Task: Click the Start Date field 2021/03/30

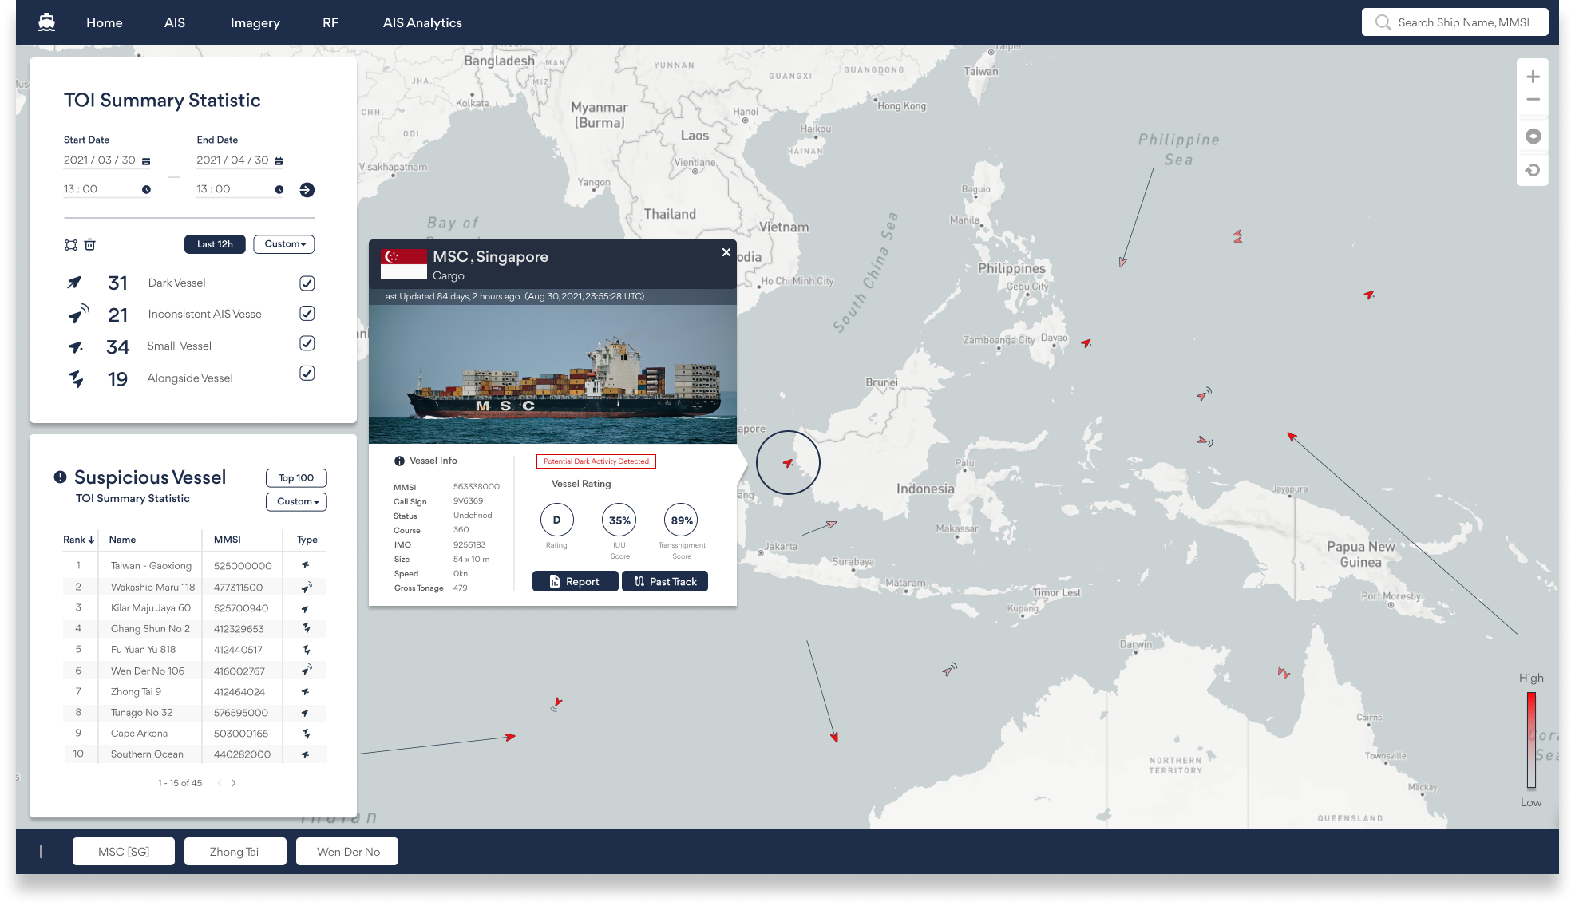Action: (x=107, y=160)
